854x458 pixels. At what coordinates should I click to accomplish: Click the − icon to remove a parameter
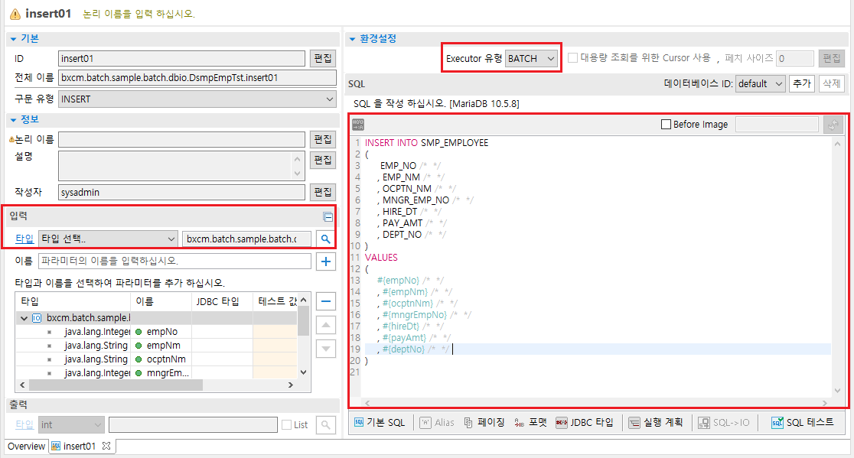[x=325, y=301]
